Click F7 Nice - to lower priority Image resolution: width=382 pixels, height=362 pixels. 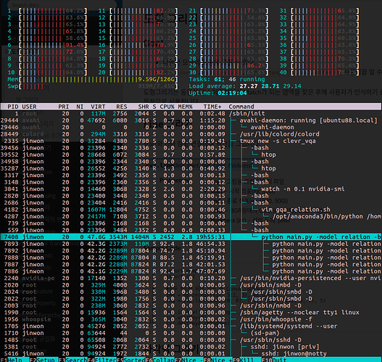(188, 360)
